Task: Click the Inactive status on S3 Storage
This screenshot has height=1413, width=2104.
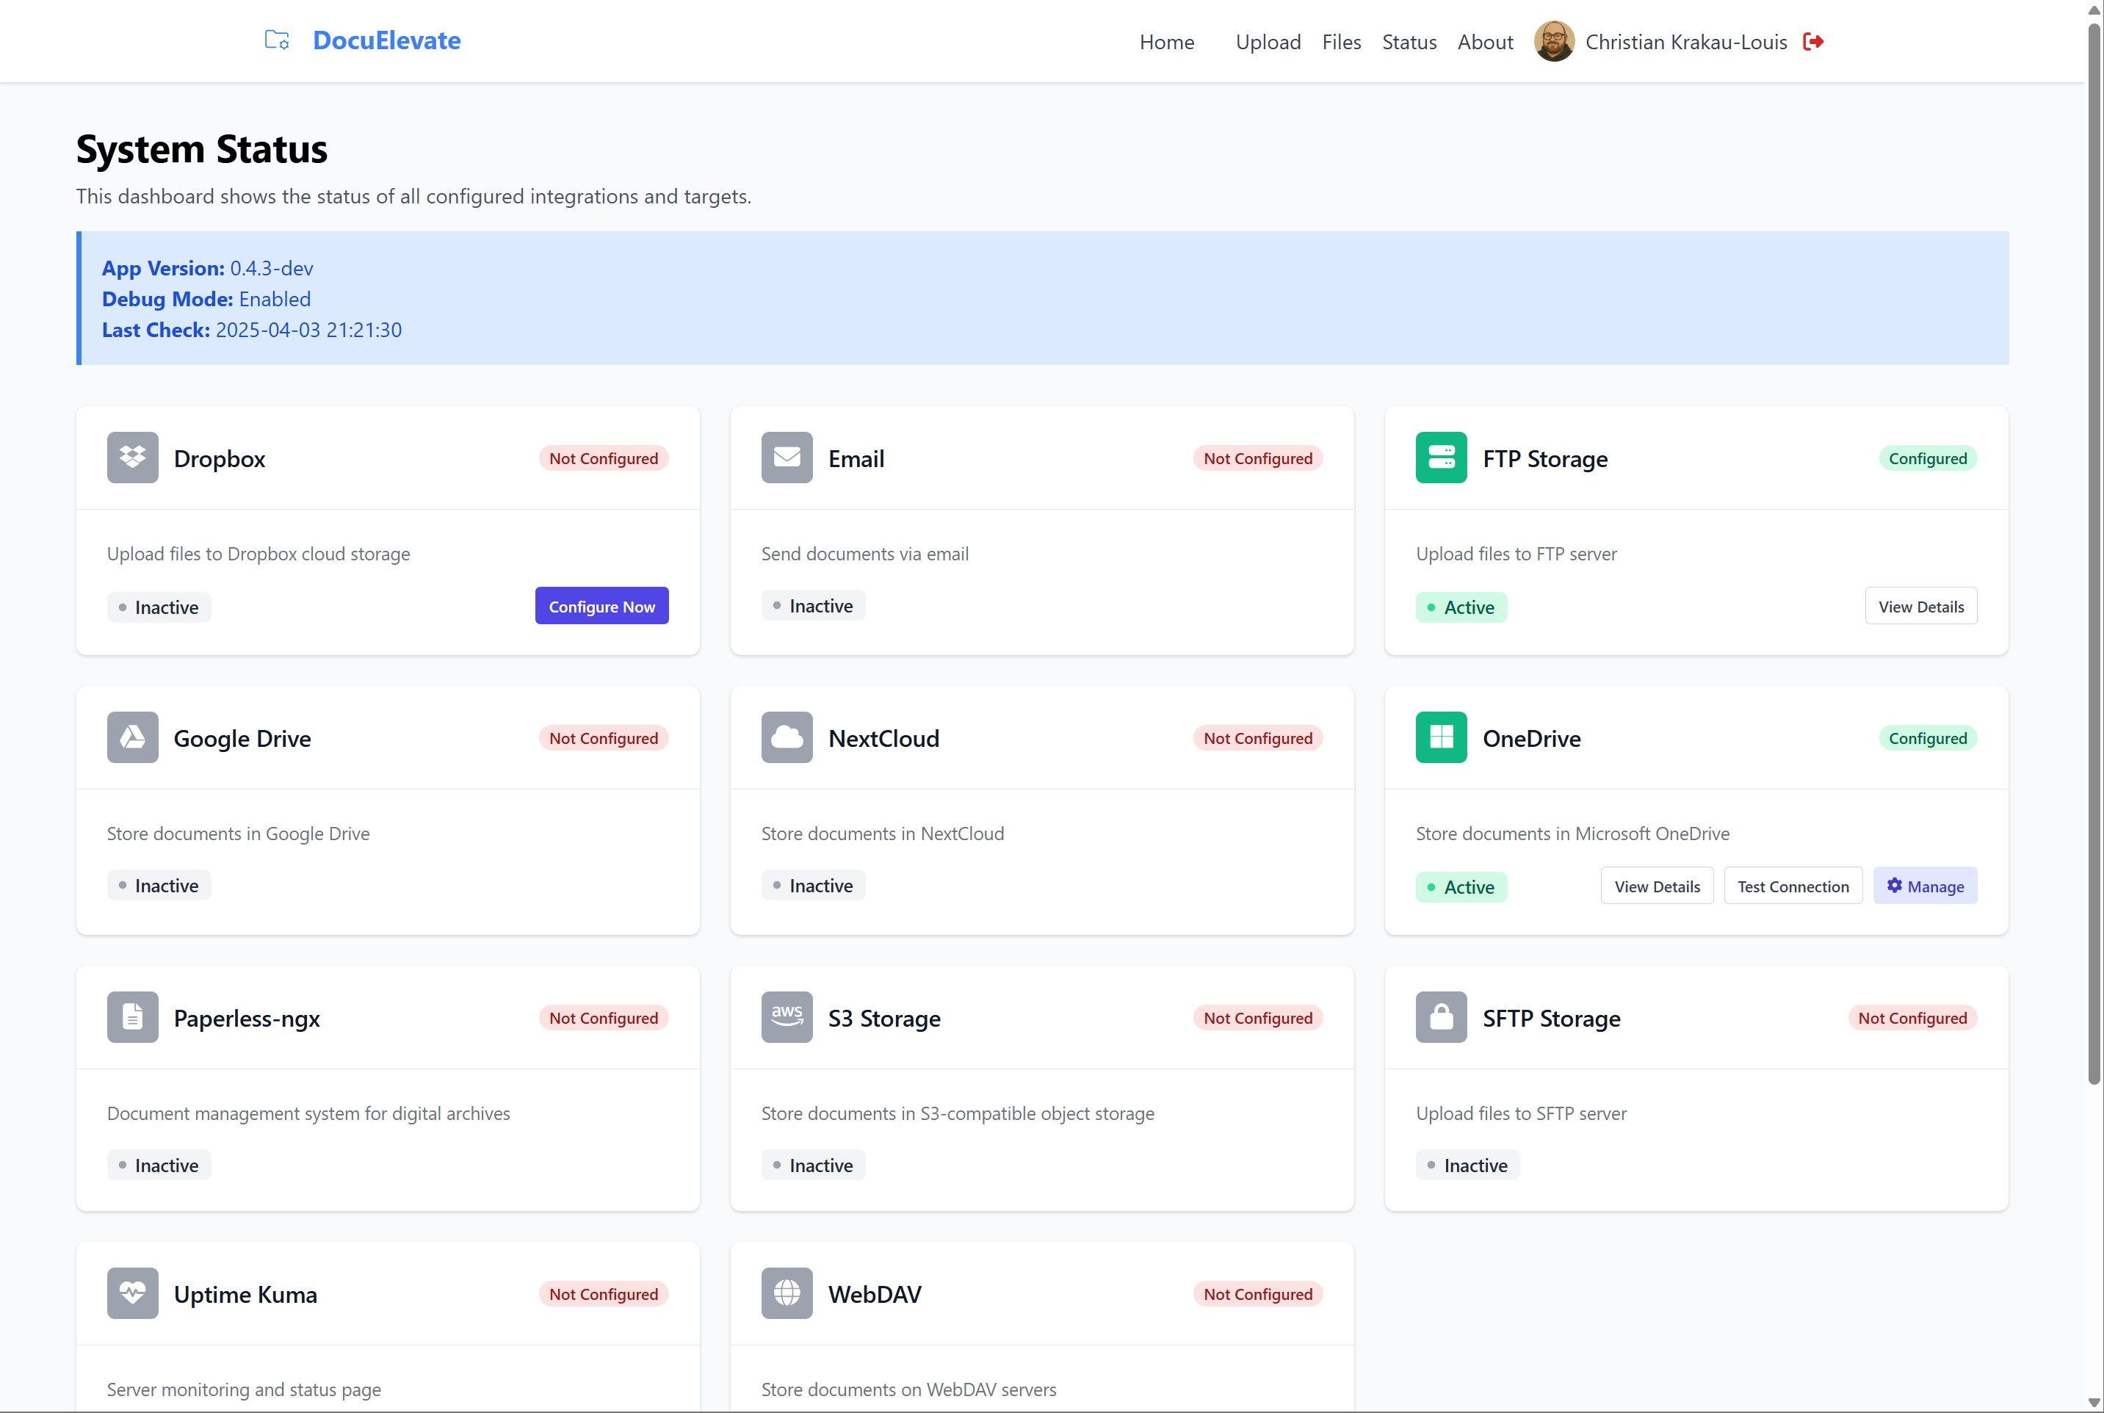Action: pos(813,1164)
